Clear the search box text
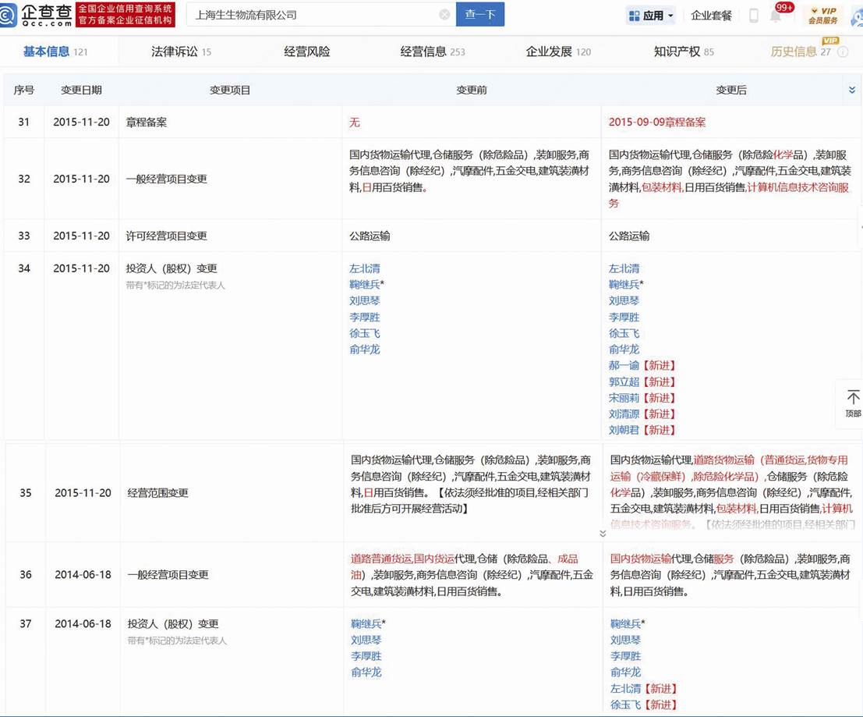This screenshot has height=717, width=863. coord(444,15)
